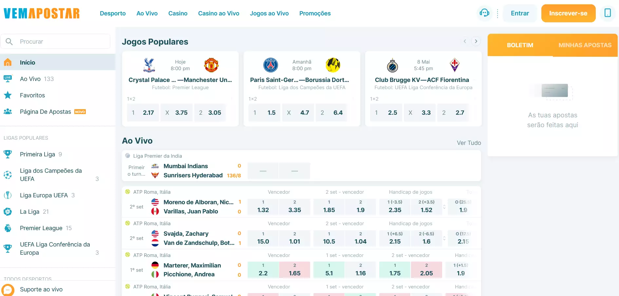The height and width of the screenshot is (296, 619).
Task: Click the three-dot more options icon
Action: click(497, 13)
